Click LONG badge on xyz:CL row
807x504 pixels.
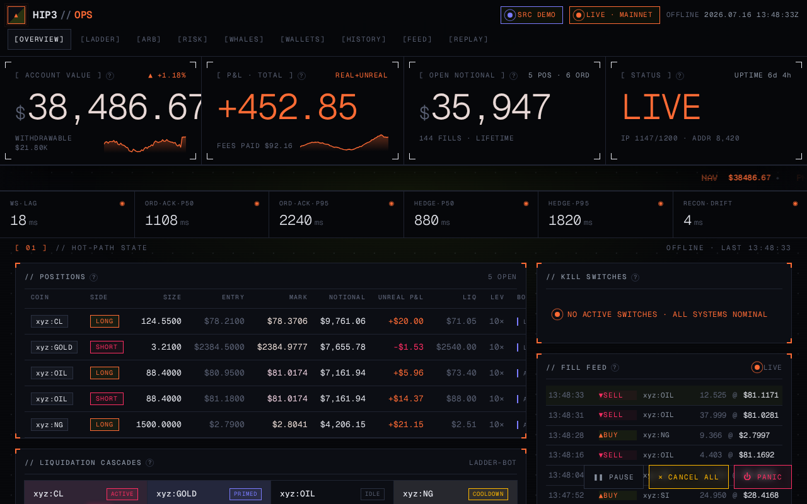tap(105, 321)
